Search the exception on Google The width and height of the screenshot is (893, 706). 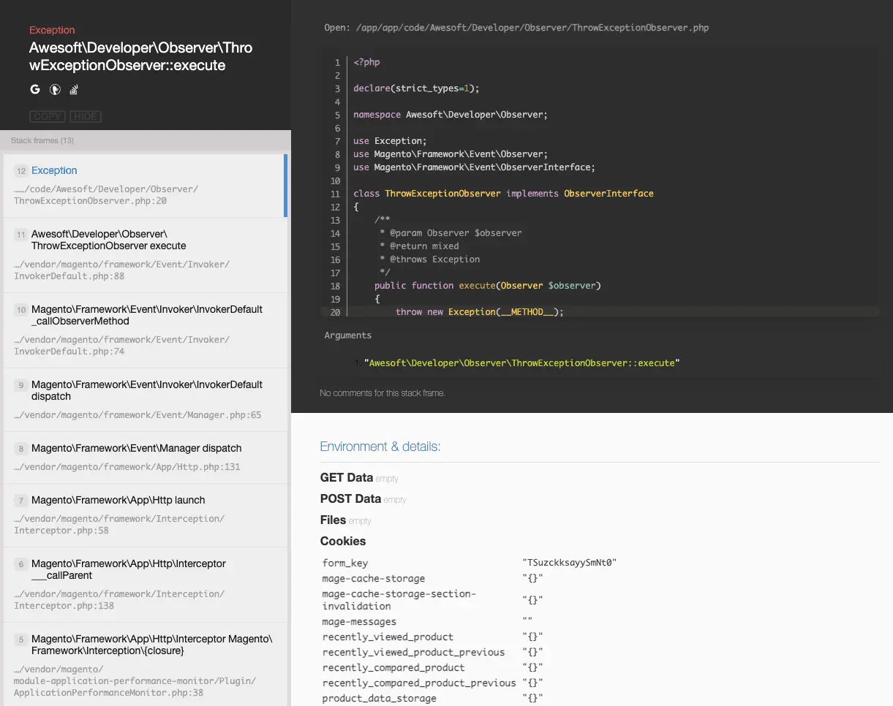coord(34,90)
